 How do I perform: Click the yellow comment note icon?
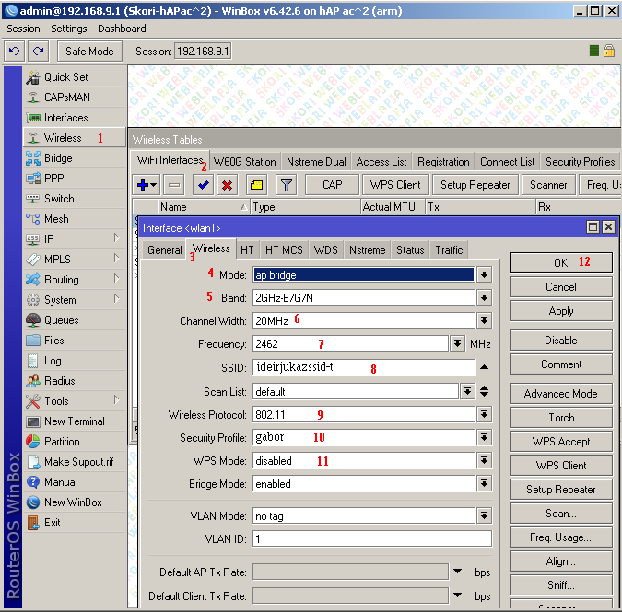tap(257, 185)
